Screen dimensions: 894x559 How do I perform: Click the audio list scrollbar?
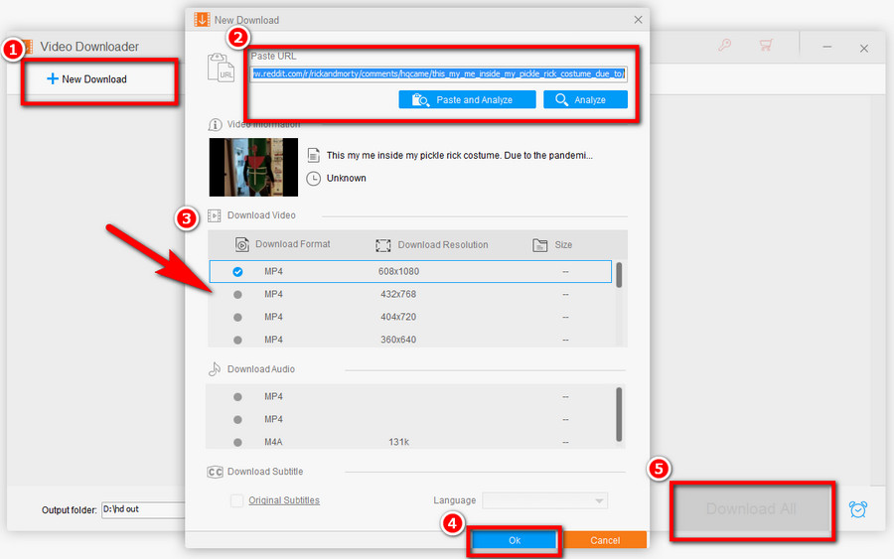pyautogui.click(x=619, y=414)
